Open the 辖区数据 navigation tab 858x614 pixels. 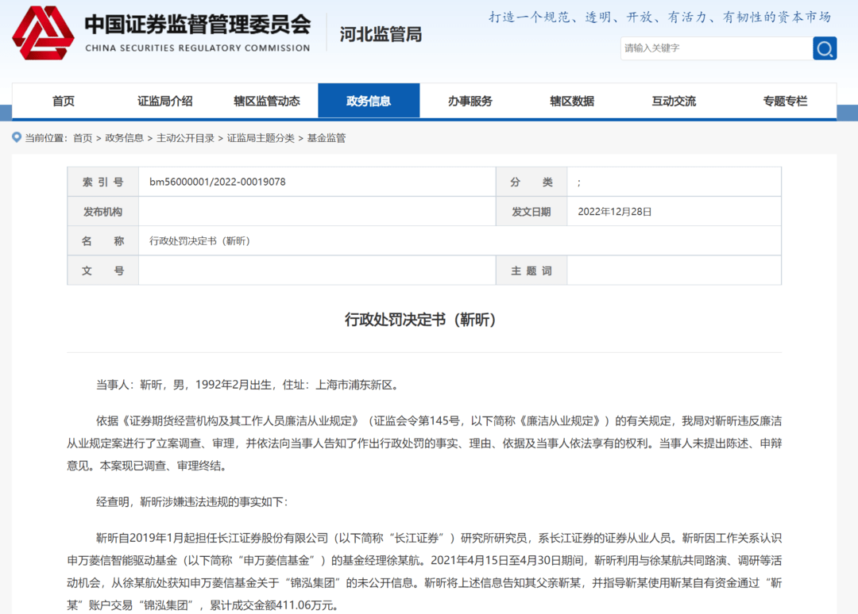click(572, 101)
